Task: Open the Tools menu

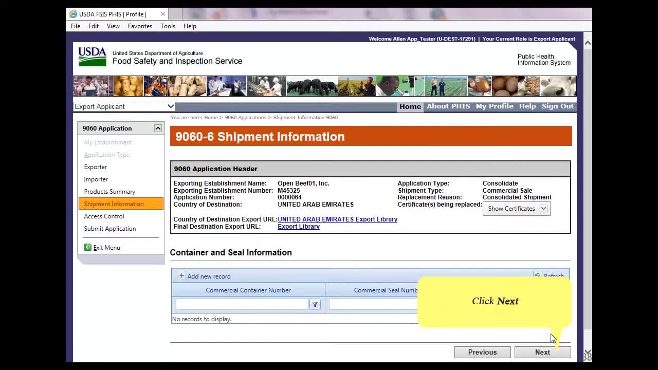Action: pos(168,26)
